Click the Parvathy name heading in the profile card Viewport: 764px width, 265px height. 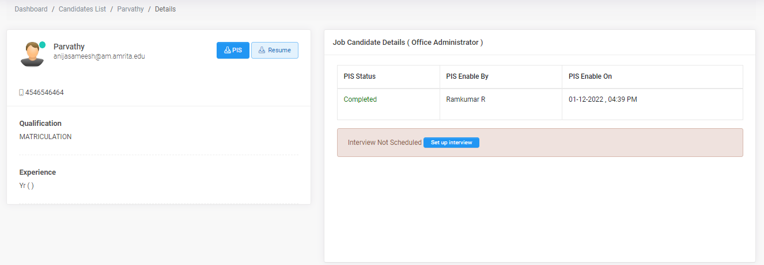tap(69, 47)
